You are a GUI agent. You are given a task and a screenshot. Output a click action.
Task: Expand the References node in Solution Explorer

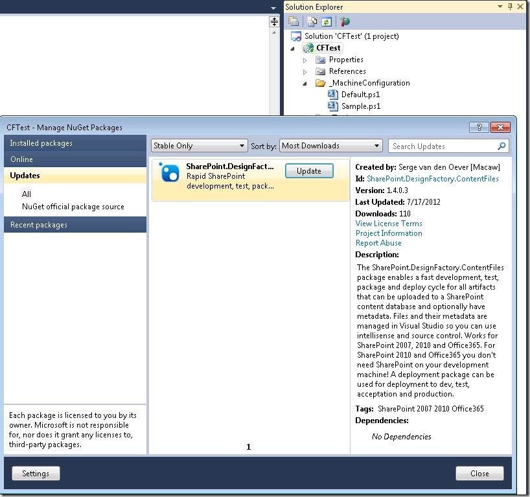pyautogui.click(x=305, y=72)
